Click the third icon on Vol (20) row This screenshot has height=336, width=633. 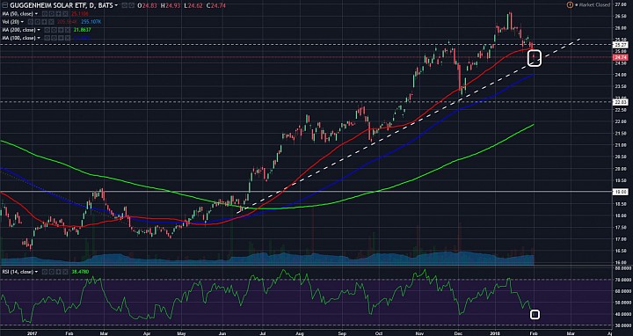[x=45, y=22]
